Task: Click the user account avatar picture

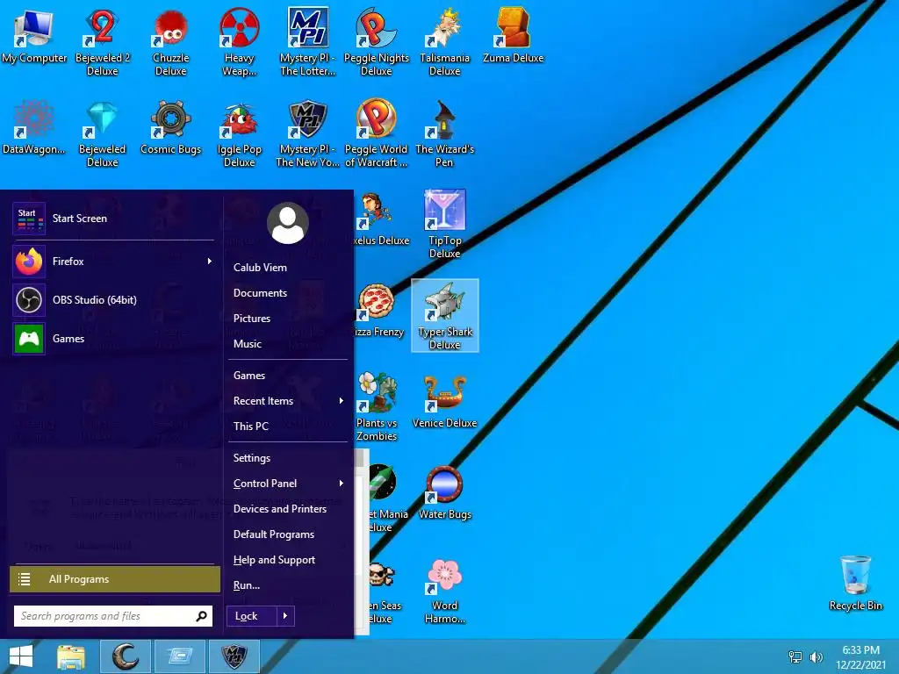Action: point(288,223)
